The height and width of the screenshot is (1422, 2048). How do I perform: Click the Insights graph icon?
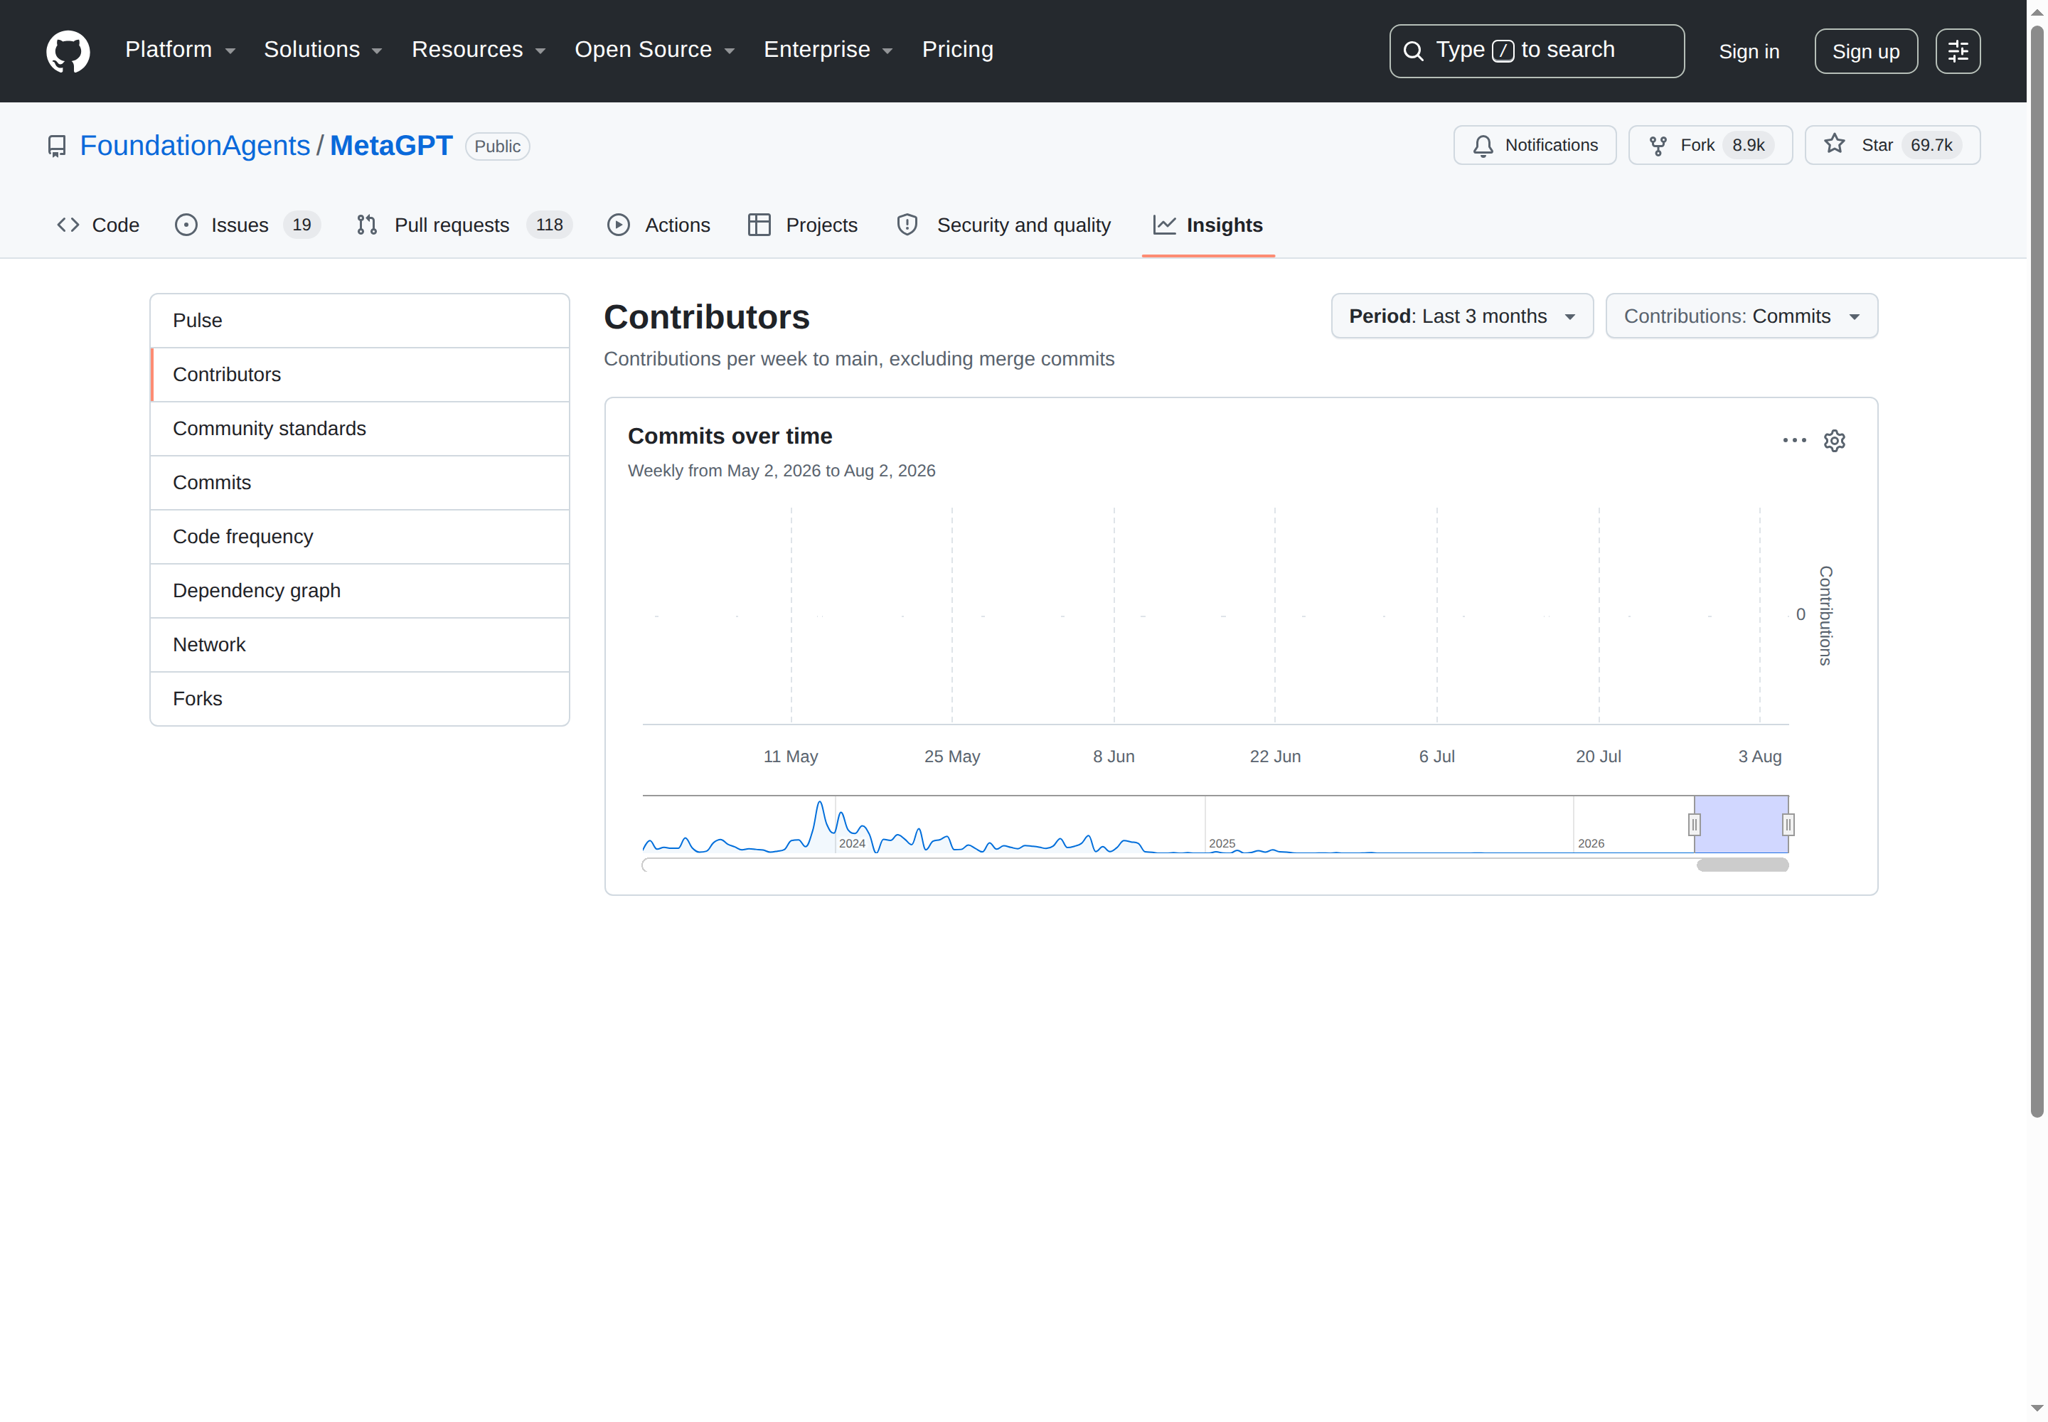click(1164, 225)
